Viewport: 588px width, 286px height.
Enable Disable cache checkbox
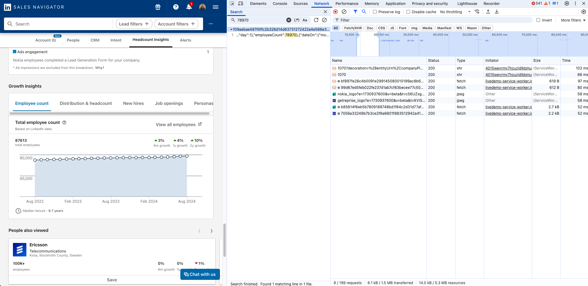click(x=408, y=12)
